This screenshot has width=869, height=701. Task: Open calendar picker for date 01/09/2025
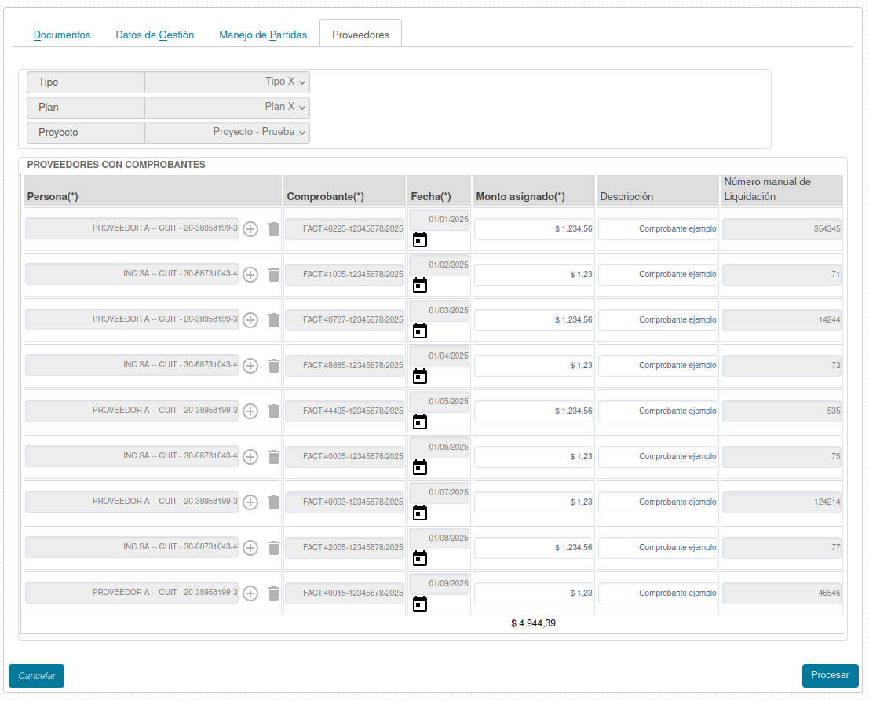pos(420,604)
